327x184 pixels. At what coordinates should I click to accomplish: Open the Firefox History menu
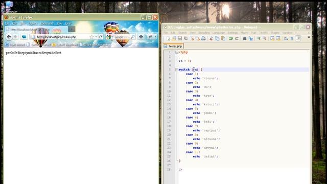coord(33,24)
